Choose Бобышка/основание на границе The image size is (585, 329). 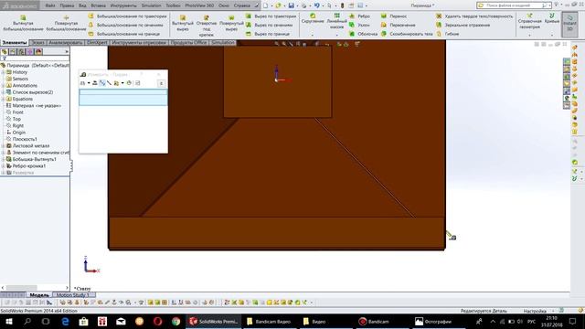click(124, 34)
